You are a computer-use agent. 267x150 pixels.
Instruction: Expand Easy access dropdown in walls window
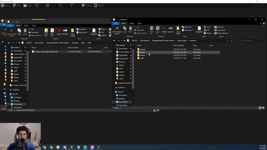[x=83, y=32]
